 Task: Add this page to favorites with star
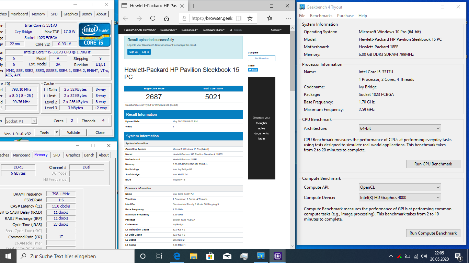click(x=250, y=18)
